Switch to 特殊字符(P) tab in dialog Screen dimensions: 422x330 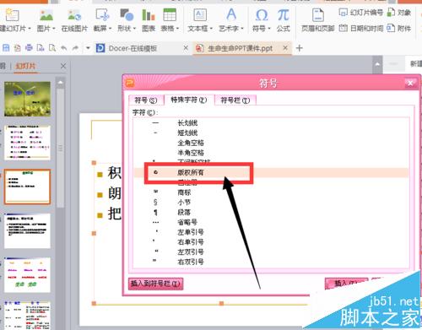point(189,100)
